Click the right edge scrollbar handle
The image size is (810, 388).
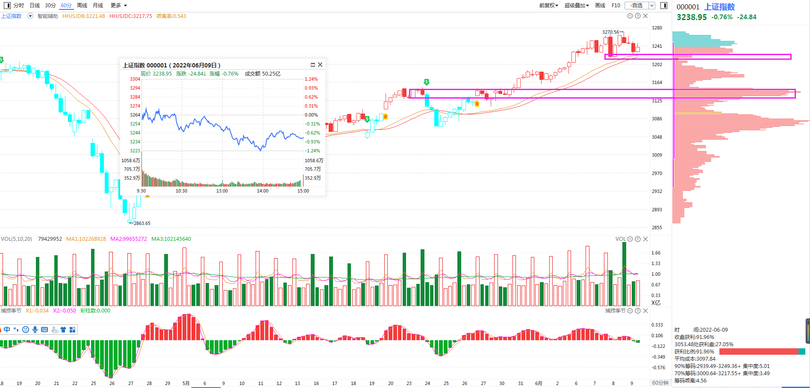(808, 331)
